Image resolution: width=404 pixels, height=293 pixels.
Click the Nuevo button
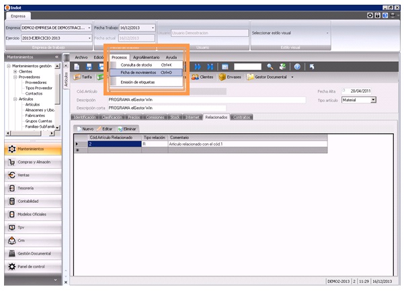pyautogui.click(x=84, y=128)
